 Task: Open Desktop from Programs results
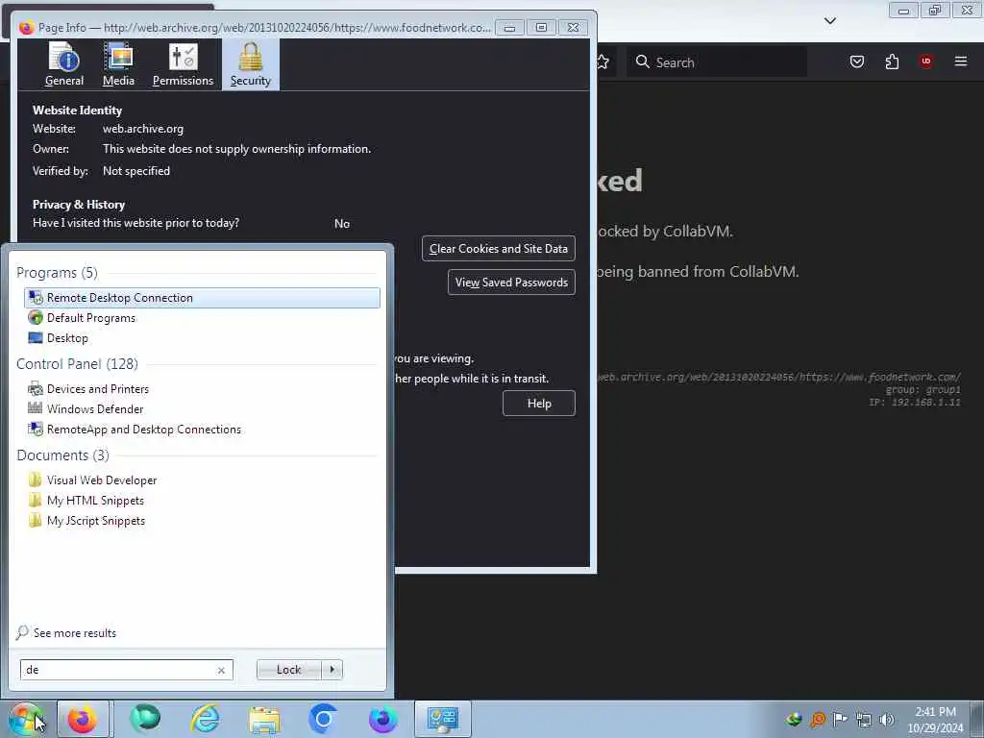pos(202,337)
